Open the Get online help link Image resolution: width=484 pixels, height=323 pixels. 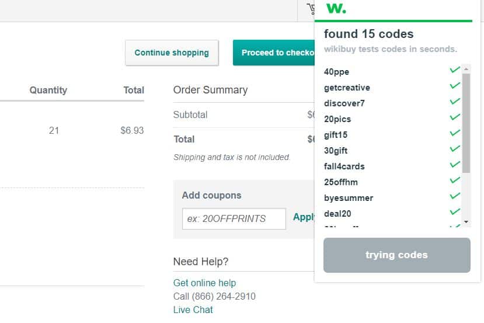coord(205,283)
